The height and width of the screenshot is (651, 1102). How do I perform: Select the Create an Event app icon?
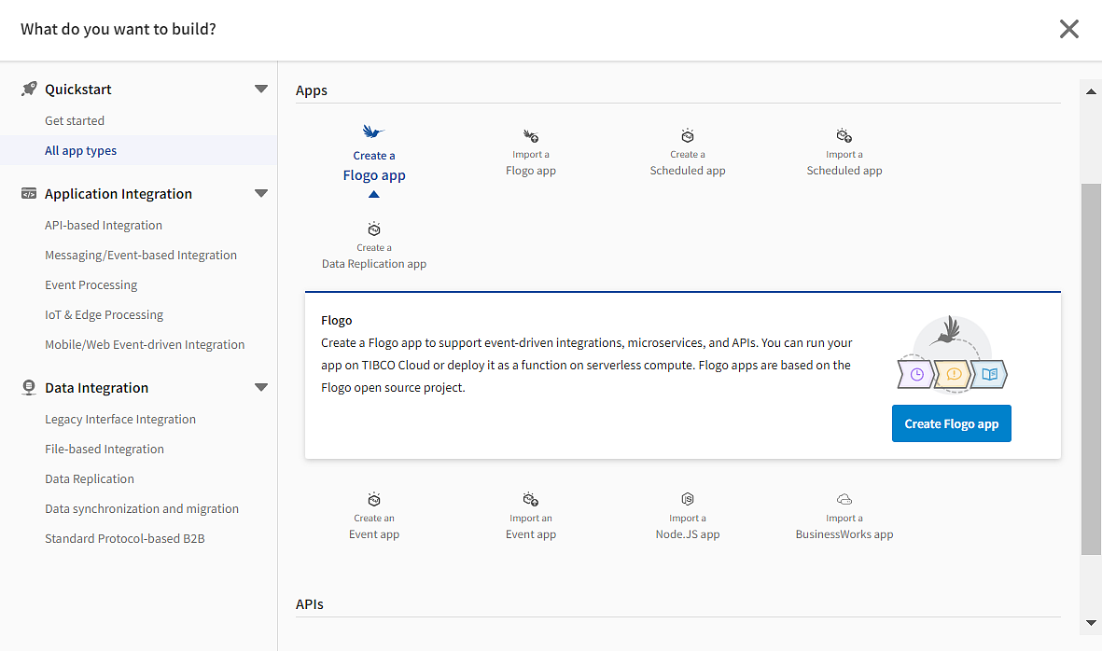tap(374, 500)
